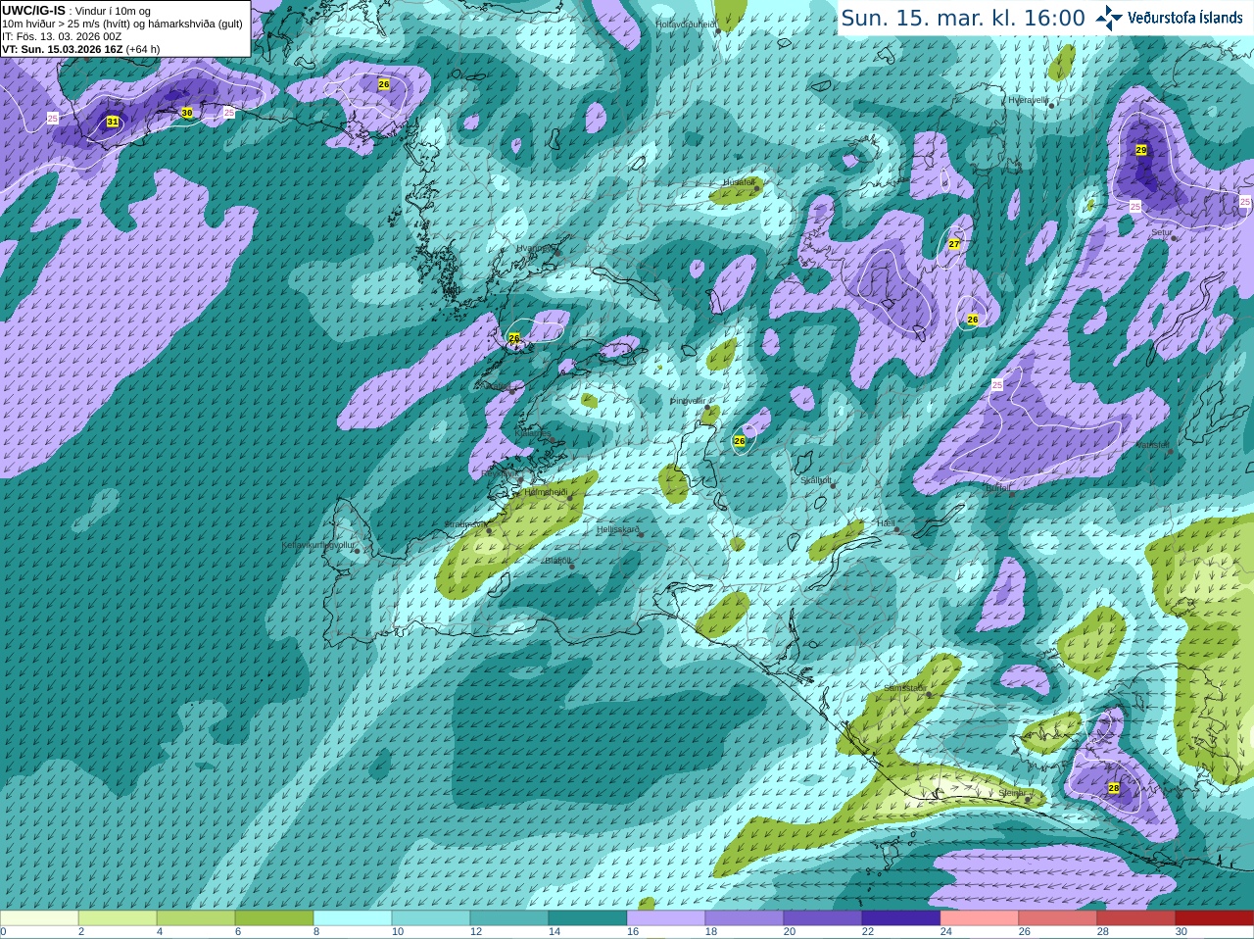Click the pale cream 0–2 legend swatch
Viewport: 1254px width, 939px height.
(39, 918)
